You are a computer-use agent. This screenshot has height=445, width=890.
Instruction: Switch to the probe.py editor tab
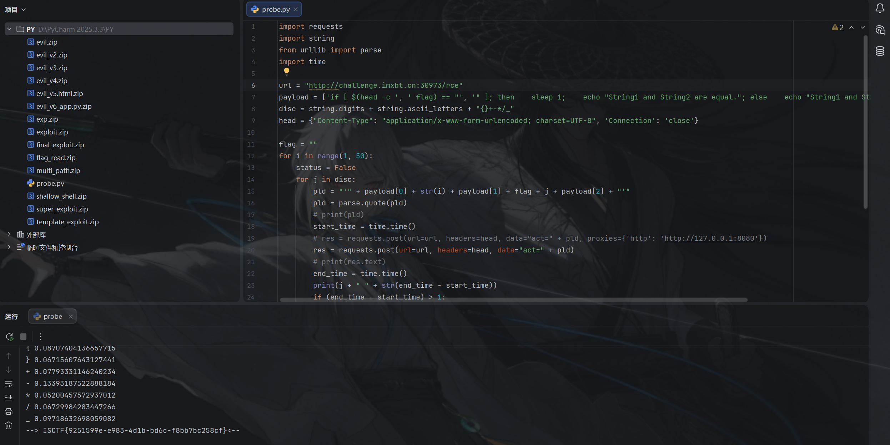tap(275, 9)
